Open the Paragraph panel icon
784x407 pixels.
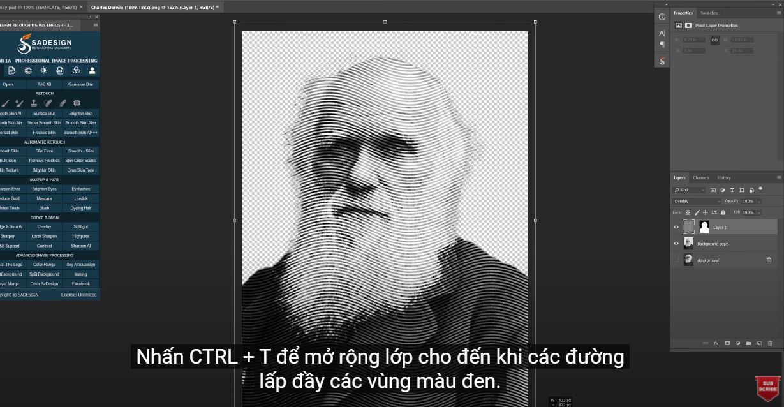pos(662,45)
